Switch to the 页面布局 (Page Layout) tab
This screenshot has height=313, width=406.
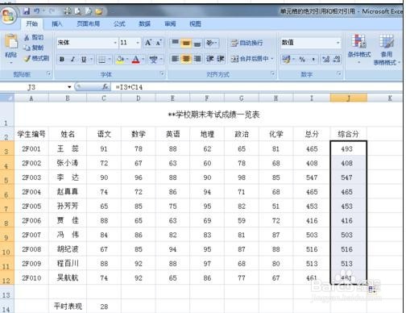click(89, 23)
